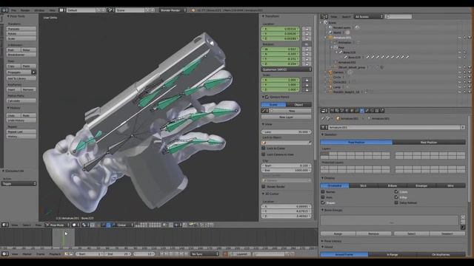This screenshot has width=474, height=266.
Task: Open the outliner editor type selector icon
Action: tap(324, 16)
